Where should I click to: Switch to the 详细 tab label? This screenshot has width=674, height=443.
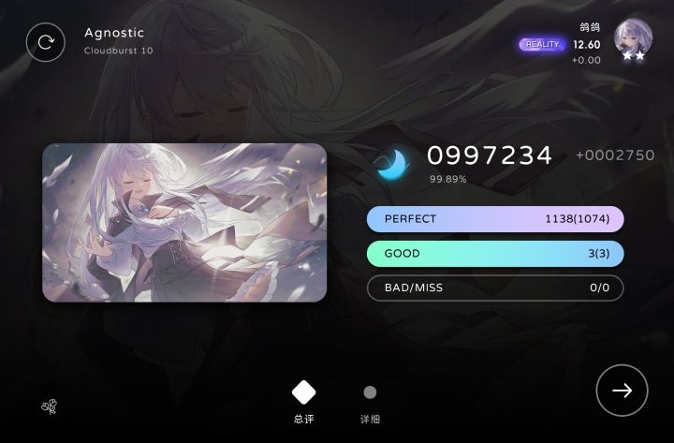tap(370, 419)
